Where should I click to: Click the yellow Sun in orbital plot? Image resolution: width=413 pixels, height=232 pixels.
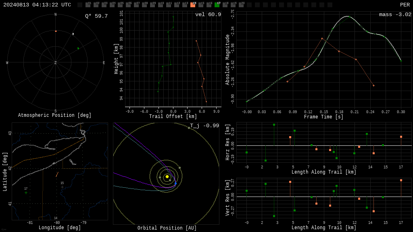point(167,176)
